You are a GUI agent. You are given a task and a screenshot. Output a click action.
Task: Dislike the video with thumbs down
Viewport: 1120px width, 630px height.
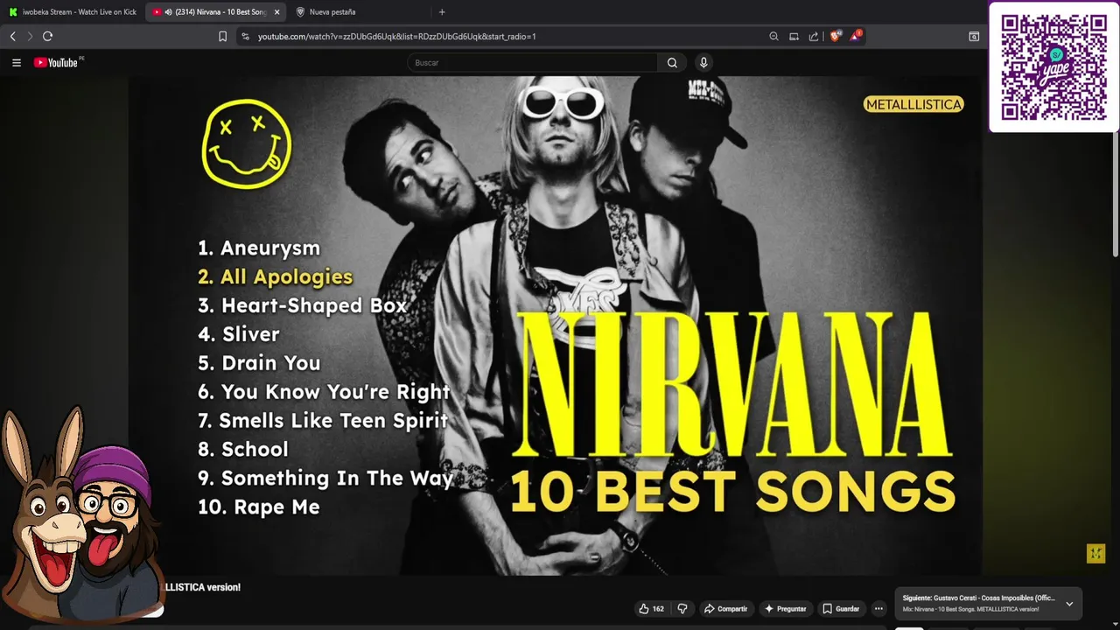click(683, 609)
